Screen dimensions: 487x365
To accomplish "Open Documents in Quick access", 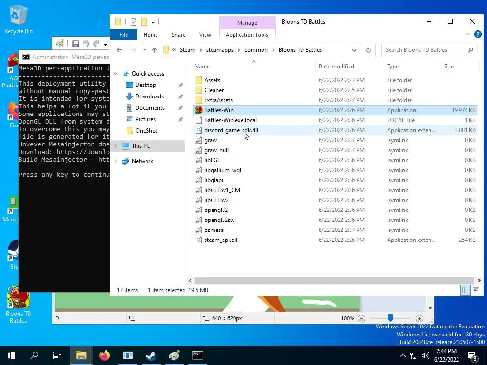I will tap(150, 108).
